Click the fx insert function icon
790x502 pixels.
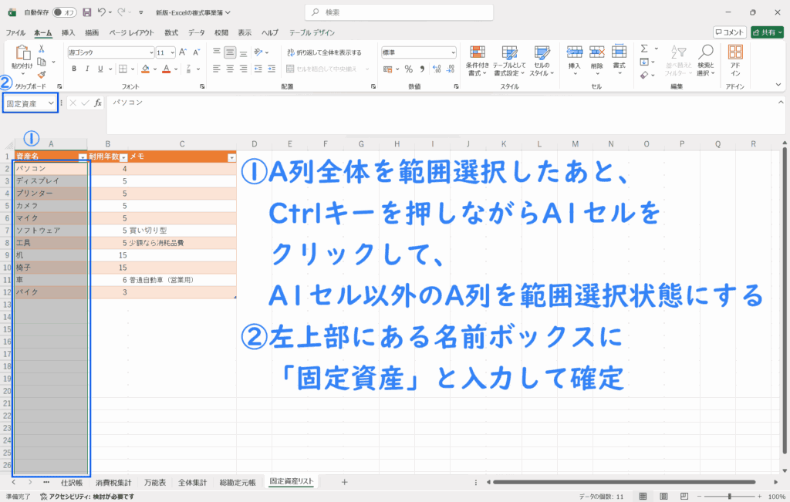tap(98, 103)
